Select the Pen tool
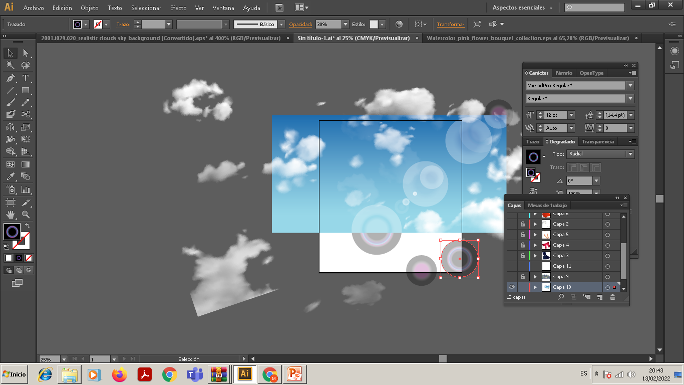This screenshot has height=385, width=684. [x=10, y=78]
